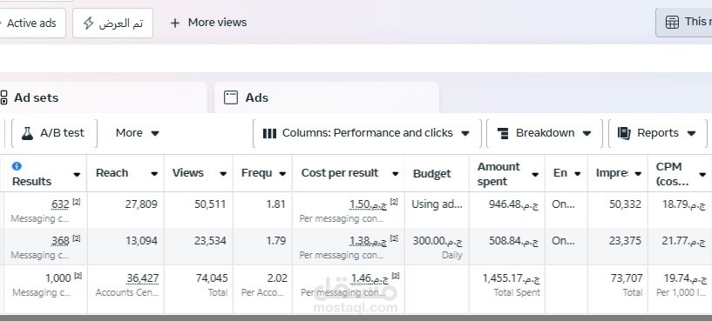Open the A/B test flask icon
This screenshot has height=321, width=712.
[28, 133]
